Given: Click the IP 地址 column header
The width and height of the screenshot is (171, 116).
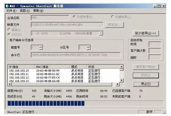Looking at the screenshot, I should pyautogui.click(x=21, y=67).
